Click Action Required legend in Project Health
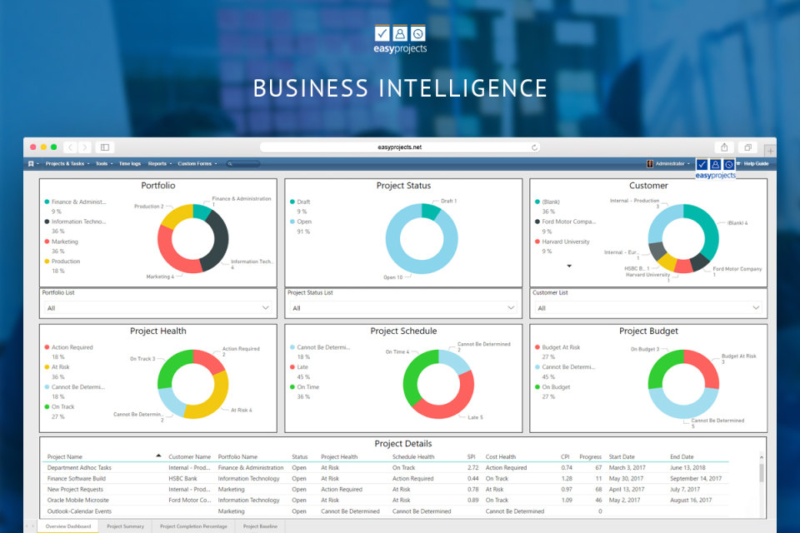This screenshot has width=800, height=533. pyautogui.click(x=68, y=347)
